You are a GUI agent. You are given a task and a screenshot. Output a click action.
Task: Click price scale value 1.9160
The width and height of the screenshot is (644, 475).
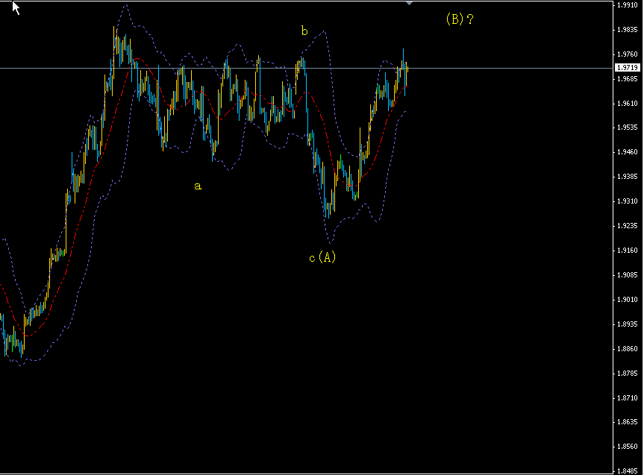click(628, 250)
